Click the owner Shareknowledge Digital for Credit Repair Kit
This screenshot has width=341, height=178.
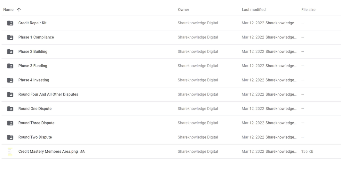[198, 23]
